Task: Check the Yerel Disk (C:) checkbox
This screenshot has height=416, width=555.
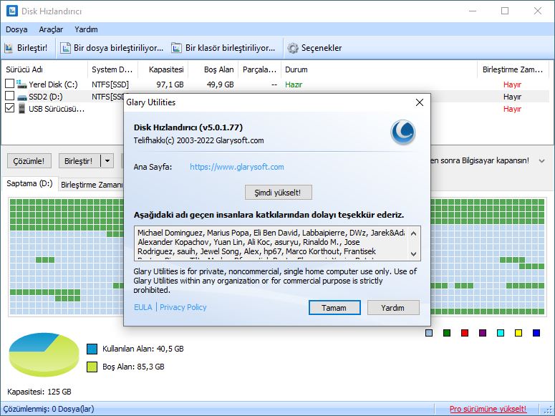Action: [x=10, y=84]
